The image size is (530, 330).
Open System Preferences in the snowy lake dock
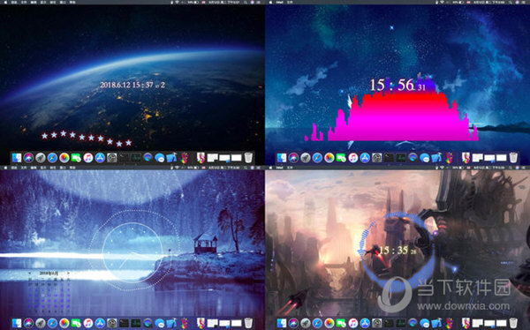tap(111, 323)
